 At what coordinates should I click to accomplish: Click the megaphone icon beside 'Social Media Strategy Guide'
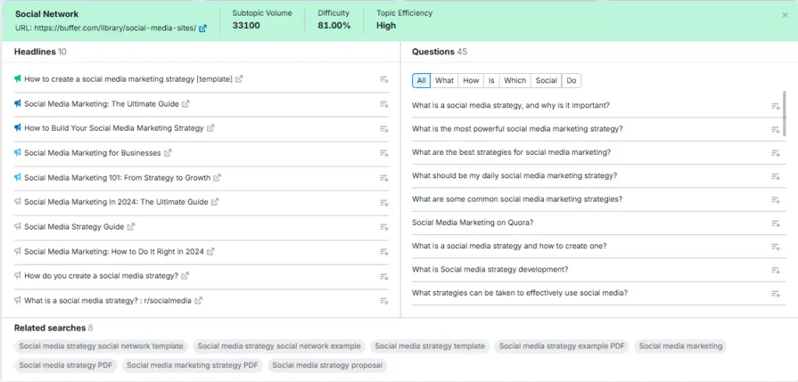coord(17,227)
